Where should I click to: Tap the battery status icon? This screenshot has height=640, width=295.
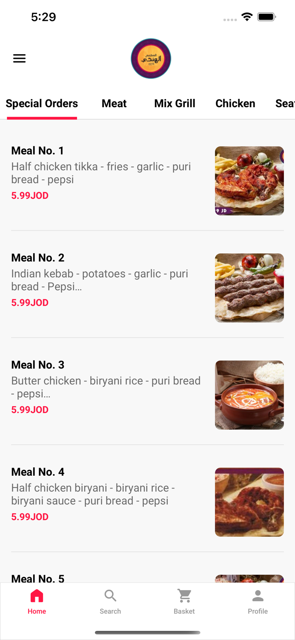tap(267, 17)
